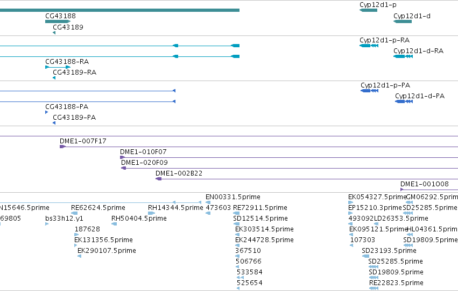Select the DME1-007F17 clone start marker

click(62, 147)
